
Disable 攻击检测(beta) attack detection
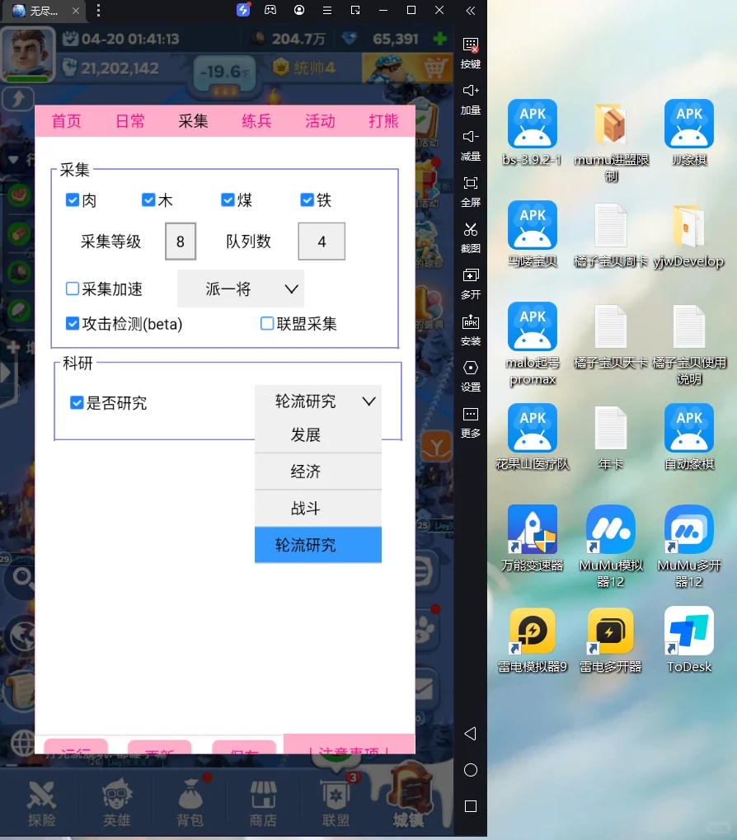pyautogui.click(x=73, y=323)
